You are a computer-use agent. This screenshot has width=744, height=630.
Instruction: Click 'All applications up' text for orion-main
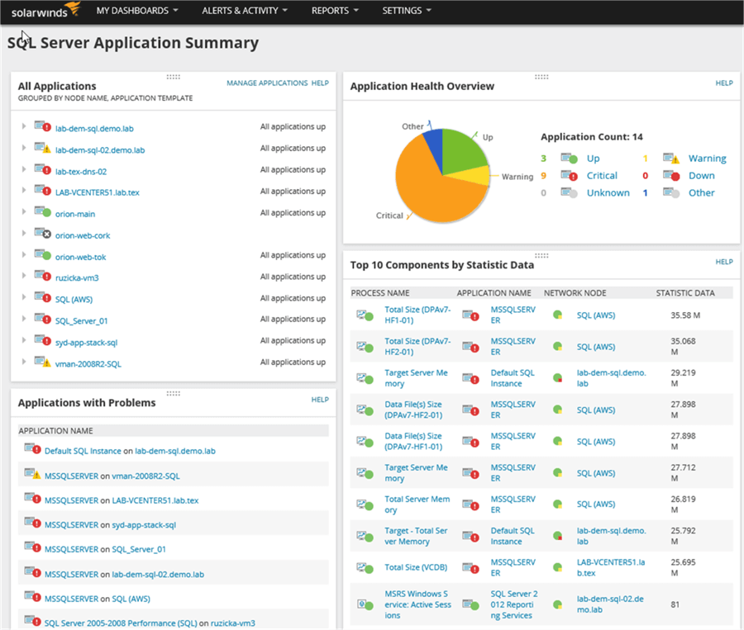coord(293,213)
